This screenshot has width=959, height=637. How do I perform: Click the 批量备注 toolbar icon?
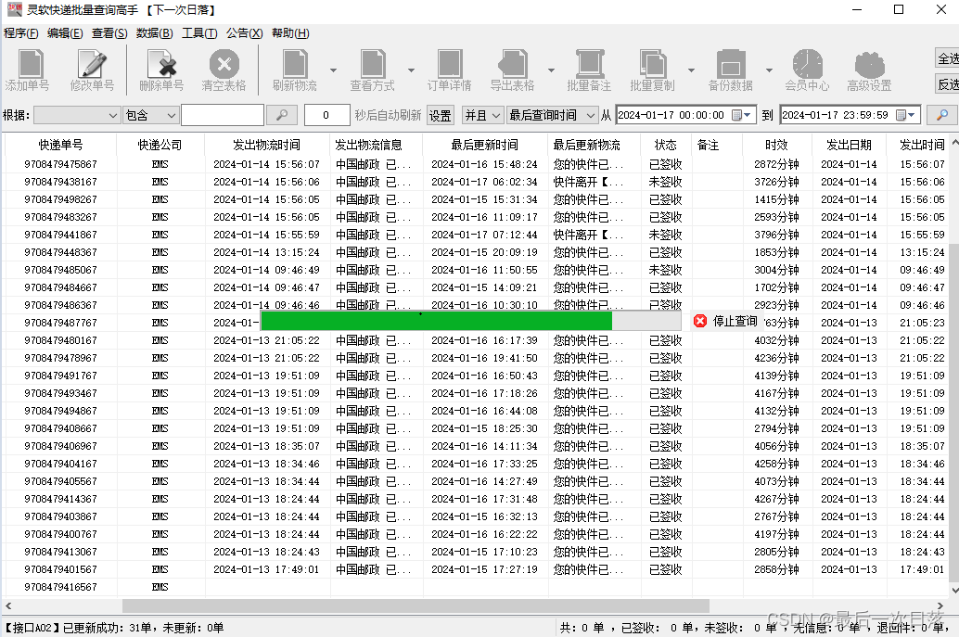(x=590, y=64)
